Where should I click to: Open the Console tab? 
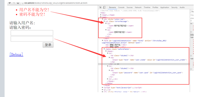click(121, 8)
